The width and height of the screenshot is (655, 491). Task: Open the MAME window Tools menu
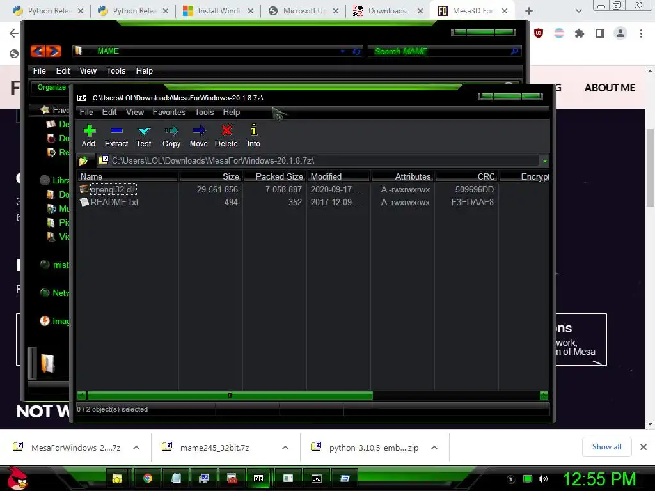tap(116, 70)
